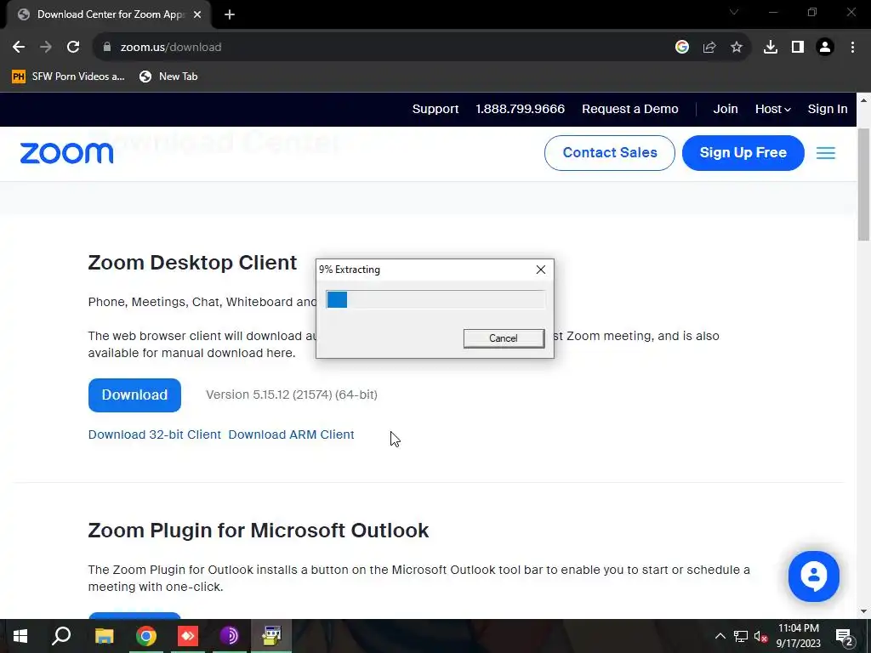The image size is (871, 653).
Task: Open the notification center icon
Action: (x=844, y=636)
